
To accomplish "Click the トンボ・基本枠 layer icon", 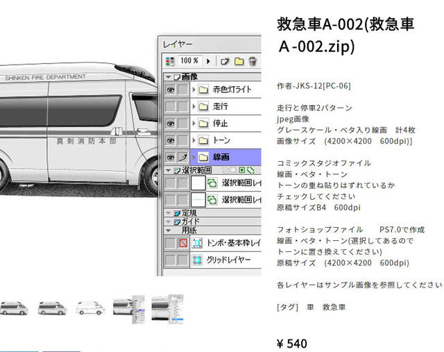I will 197,243.
